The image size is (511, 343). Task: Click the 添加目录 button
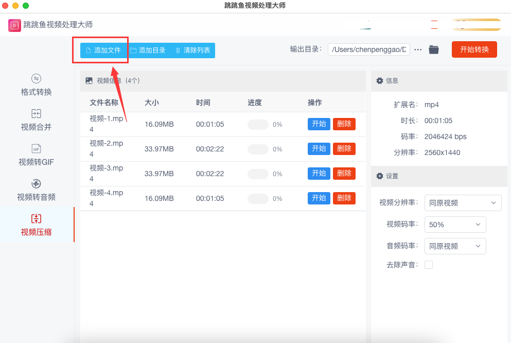pyautogui.click(x=148, y=50)
